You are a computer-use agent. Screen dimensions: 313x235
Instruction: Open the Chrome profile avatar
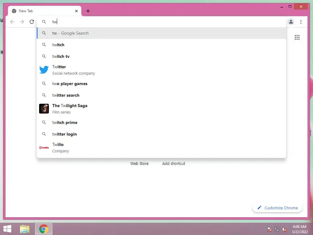(x=291, y=22)
